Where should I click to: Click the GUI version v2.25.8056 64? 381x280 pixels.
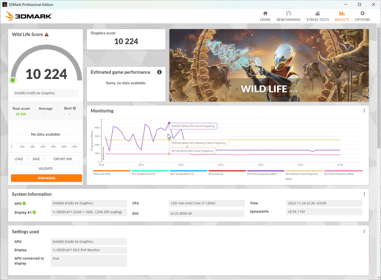tap(206, 213)
